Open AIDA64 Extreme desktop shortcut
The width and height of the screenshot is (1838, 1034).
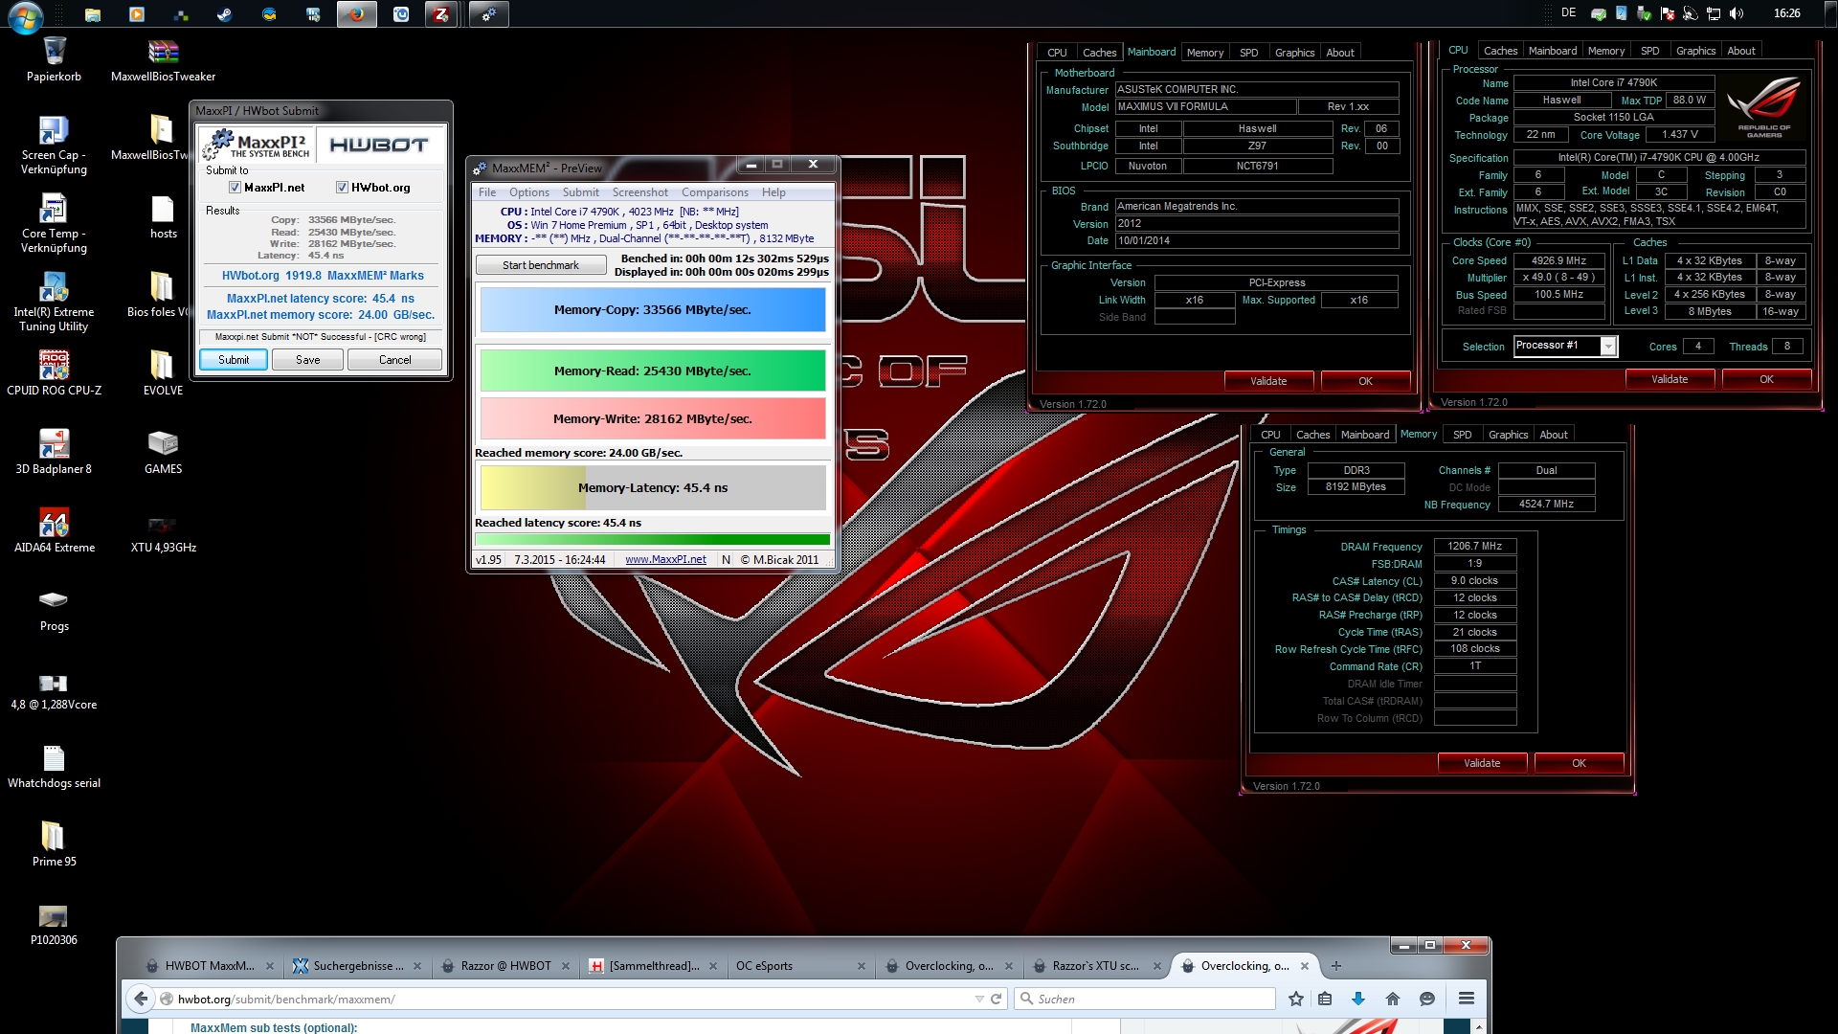pyautogui.click(x=54, y=530)
